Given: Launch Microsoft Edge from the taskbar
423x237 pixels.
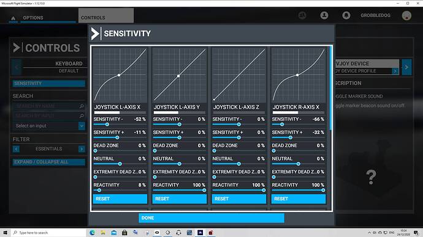Looking at the screenshot, I should (92, 233).
